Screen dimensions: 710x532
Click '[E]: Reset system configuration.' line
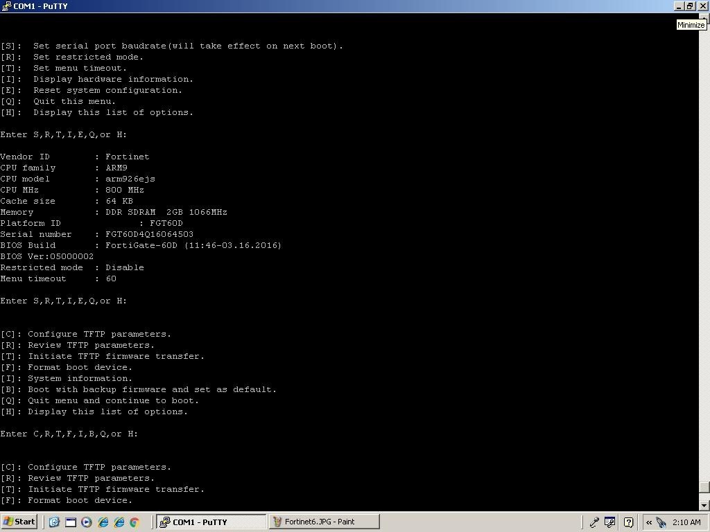point(91,90)
